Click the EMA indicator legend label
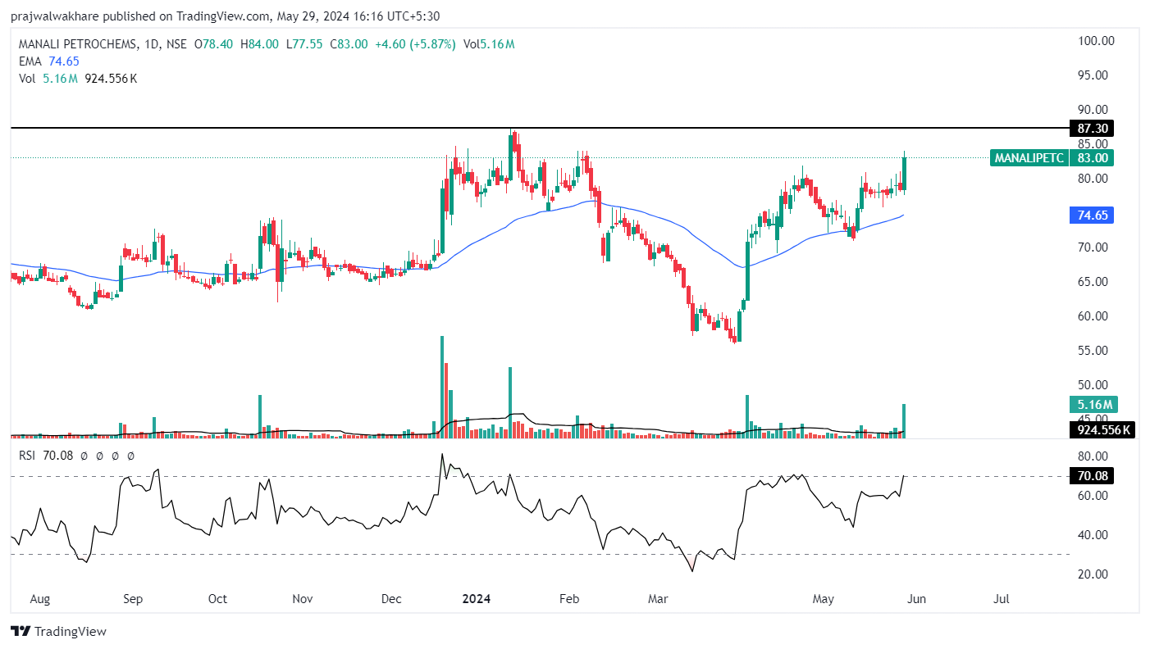Screen dimensions: 1150x649 pyautogui.click(x=31, y=61)
